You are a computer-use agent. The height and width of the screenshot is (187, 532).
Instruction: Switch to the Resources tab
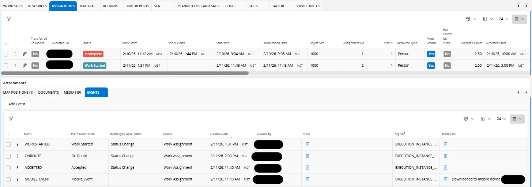click(x=37, y=6)
